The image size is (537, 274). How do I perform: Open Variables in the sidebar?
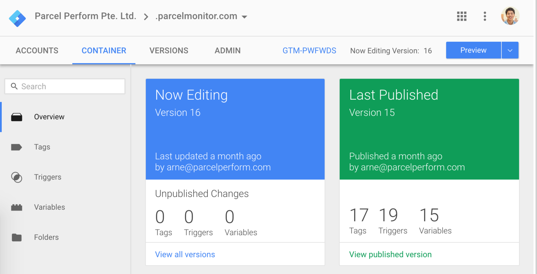click(x=49, y=207)
